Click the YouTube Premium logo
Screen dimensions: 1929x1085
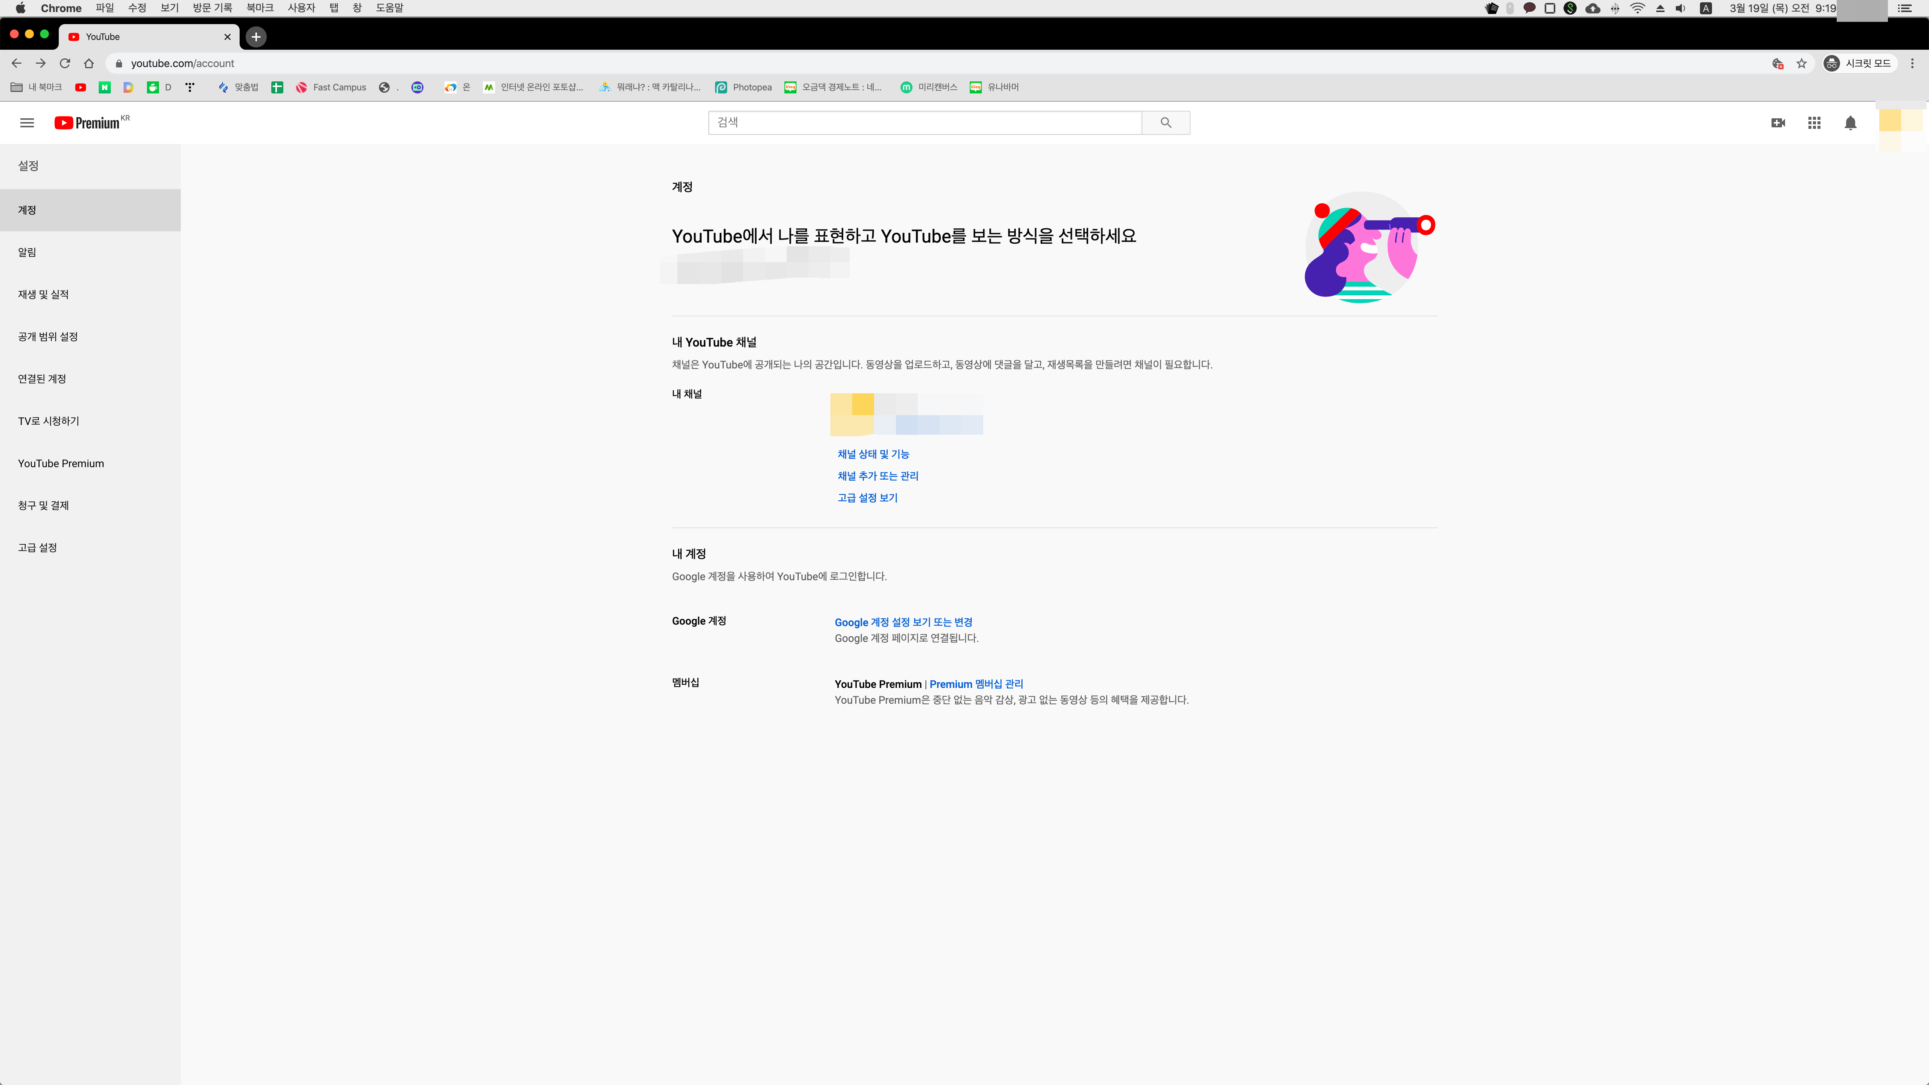pyautogui.click(x=91, y=123)
